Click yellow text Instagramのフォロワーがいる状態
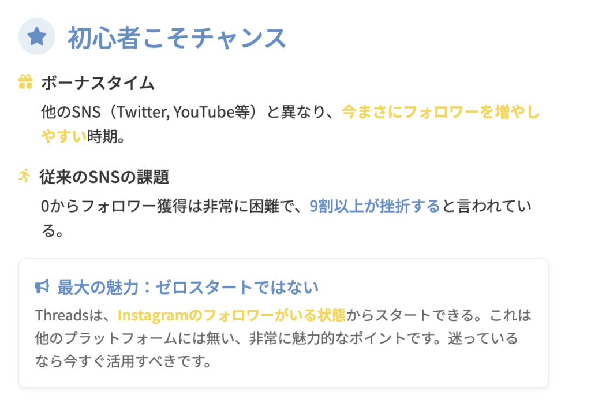Image resolution: width=591 pixels, height=410 pixels. point(231,315)
